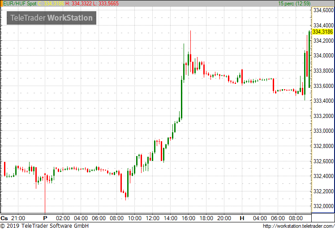This screenshot has width=335, height=230.
Task: Click the 332,4000 price axis label
Action: pos(323,176)
